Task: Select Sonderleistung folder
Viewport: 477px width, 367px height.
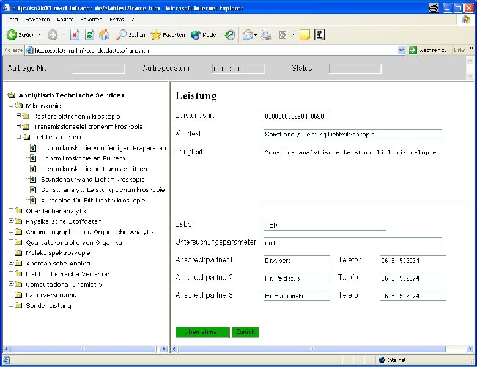Action: [48, 306]
